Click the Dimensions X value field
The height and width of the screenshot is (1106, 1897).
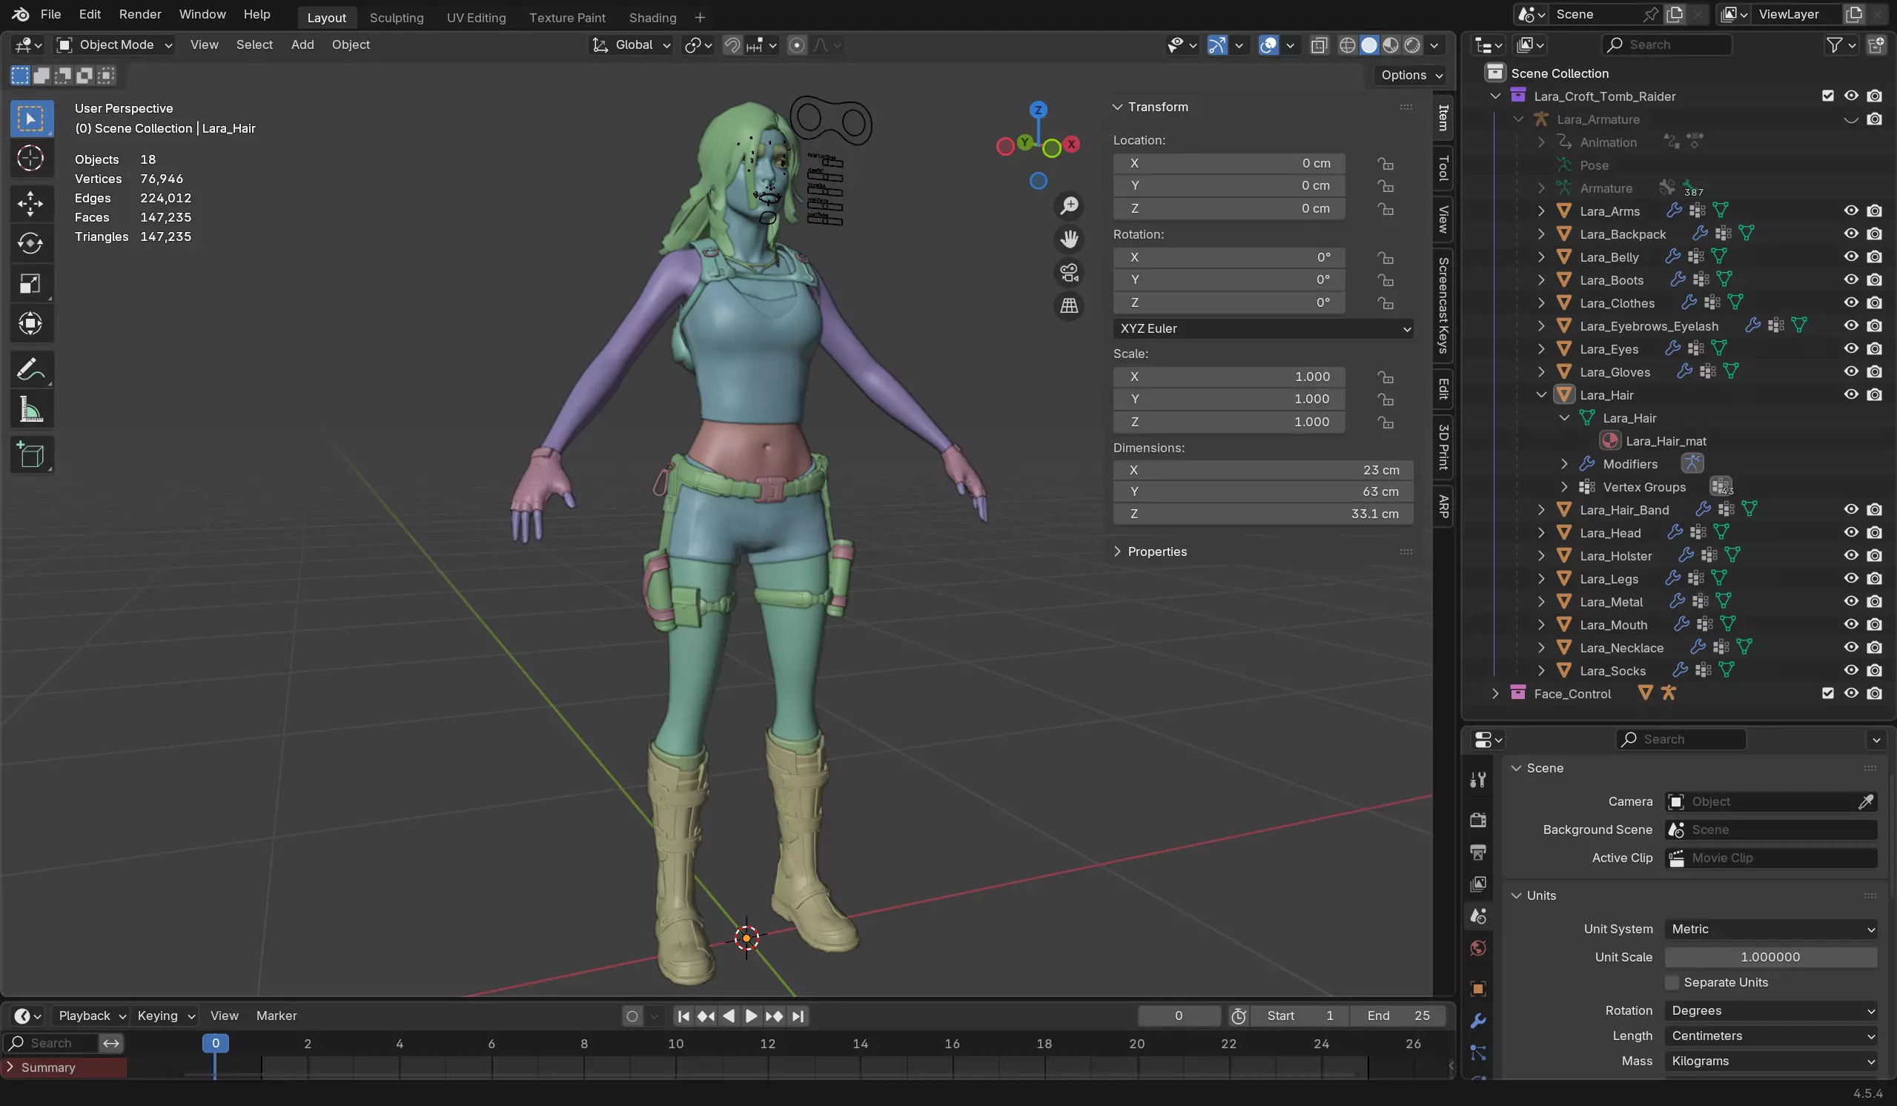point(1263,470)
